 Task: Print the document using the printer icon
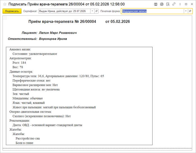[x=162, y=4]
